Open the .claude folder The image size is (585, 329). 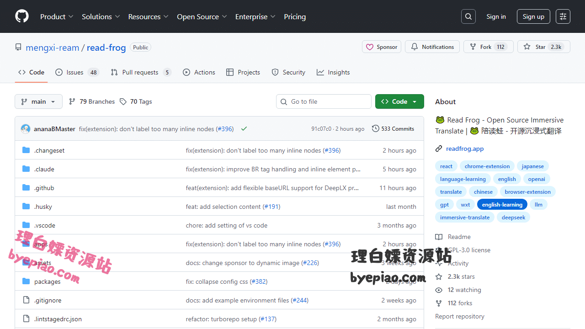[x=44, y=169]
